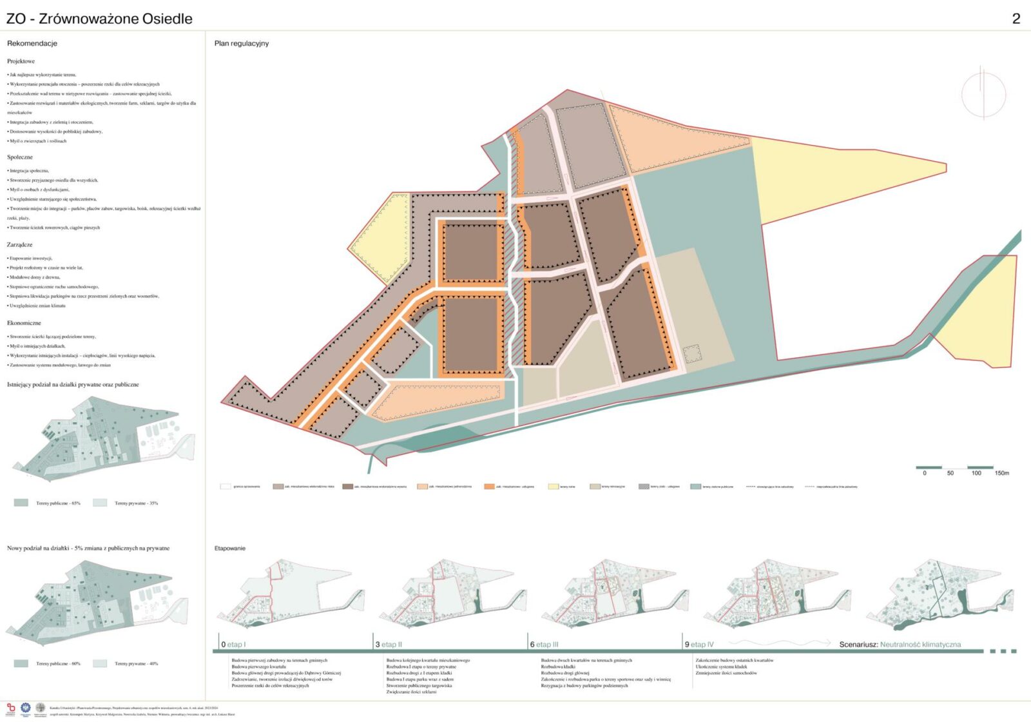Select the '6 etap III' timeline marker
Viewport: 1031px width, 722px height.
coord(544,644)
